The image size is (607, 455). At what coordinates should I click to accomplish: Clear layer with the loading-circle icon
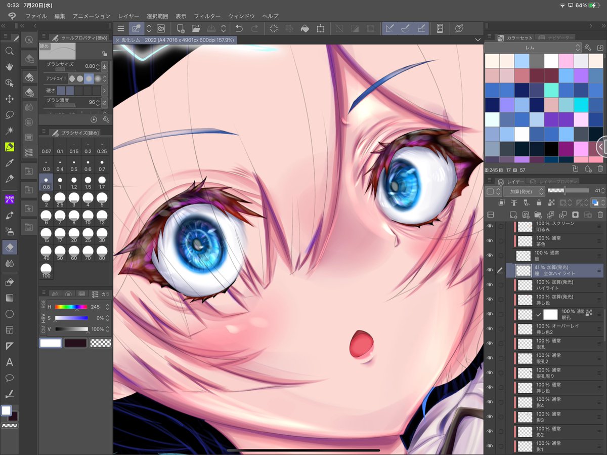point(274,29)
